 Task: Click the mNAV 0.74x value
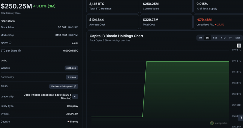tap(75, 43)
